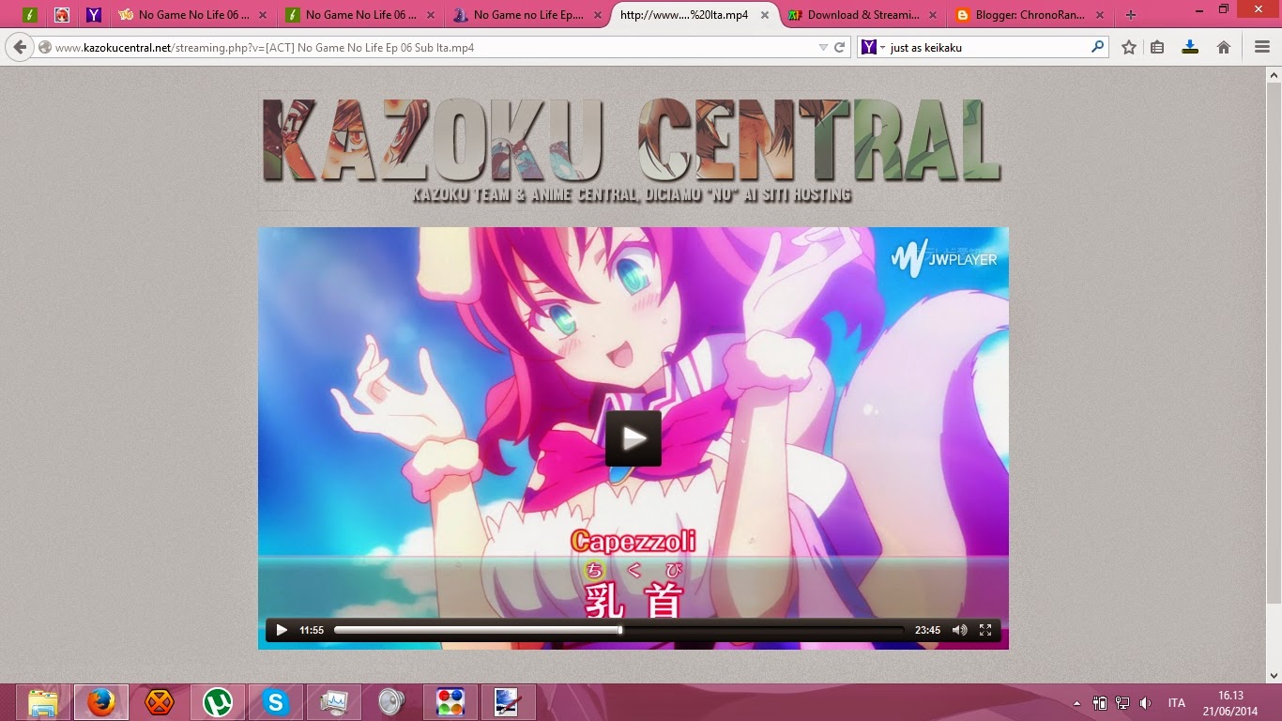This screenshot has width=1282, height=721.
Task: Go back to previous page
Action: (x=20, y=47)
